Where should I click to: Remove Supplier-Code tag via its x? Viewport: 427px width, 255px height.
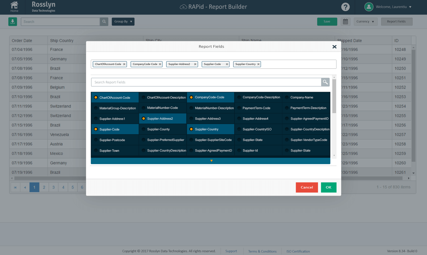pos(227,64)
